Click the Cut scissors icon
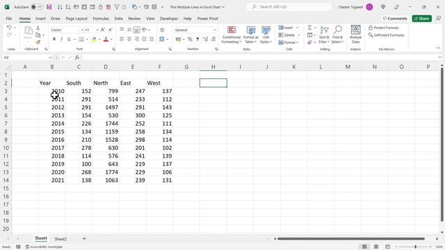This screenshot has width=445, height=250. click(x=38, y=28)
